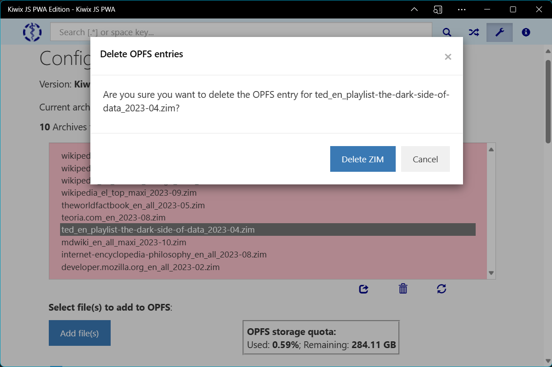Select mdwiki_en_all_maxi_2023-10.zim archive

click(x=124, y=242)
